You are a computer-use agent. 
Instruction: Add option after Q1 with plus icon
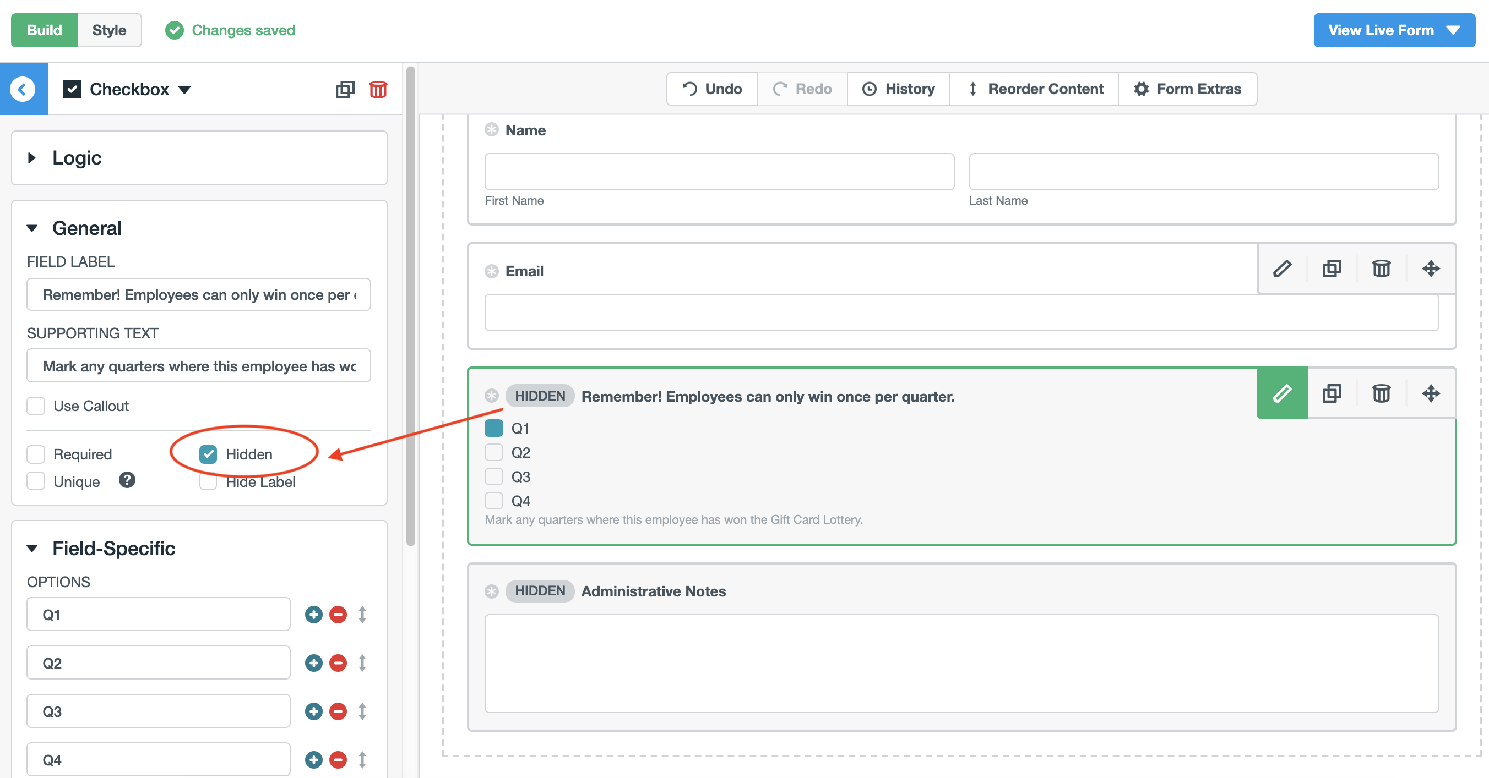313,615
